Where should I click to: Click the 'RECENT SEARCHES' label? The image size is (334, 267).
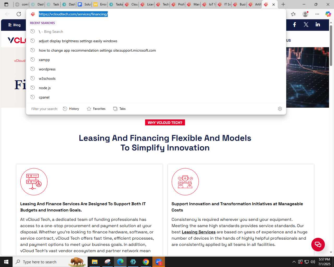[42, 23]
